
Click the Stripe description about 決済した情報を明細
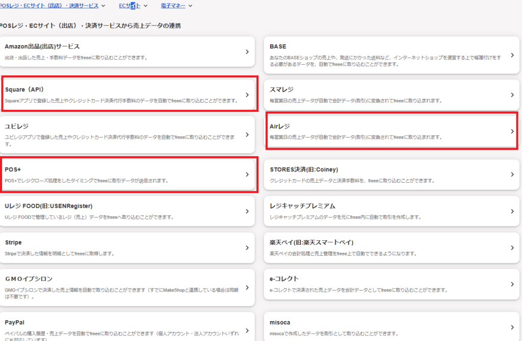[60, 253]
